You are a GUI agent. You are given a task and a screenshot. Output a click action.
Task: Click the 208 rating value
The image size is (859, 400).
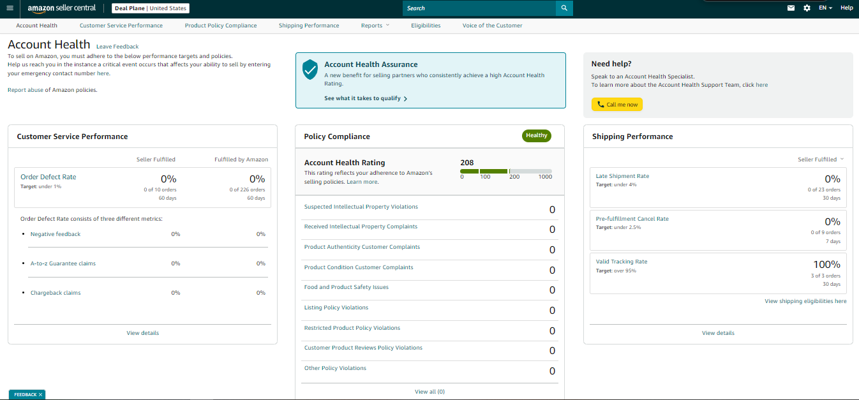(467, 163)
